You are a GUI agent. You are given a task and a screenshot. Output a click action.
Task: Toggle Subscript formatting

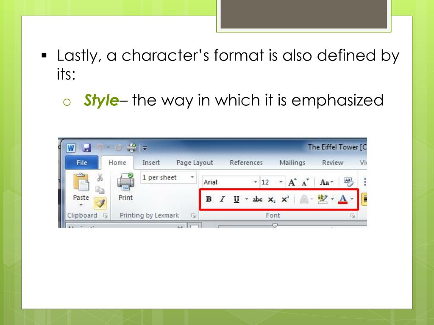point(272,199)
